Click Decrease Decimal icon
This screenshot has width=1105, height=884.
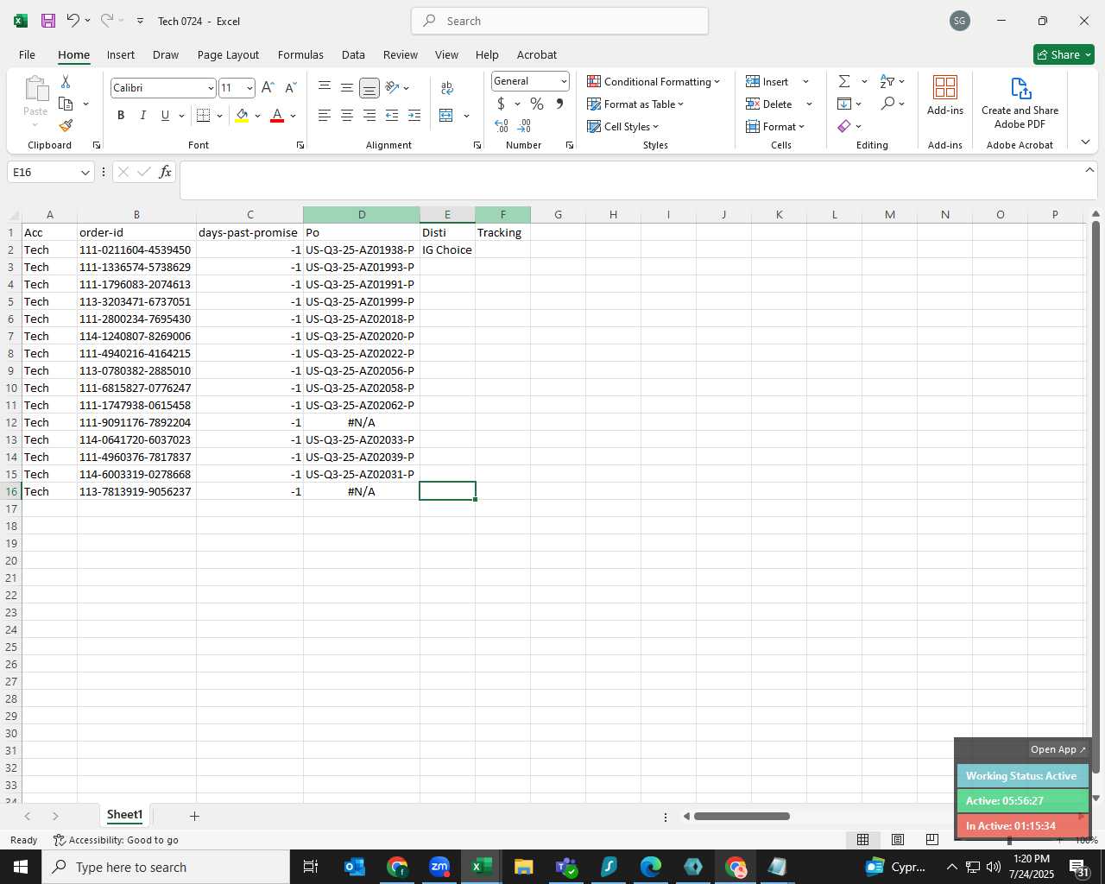524,126
